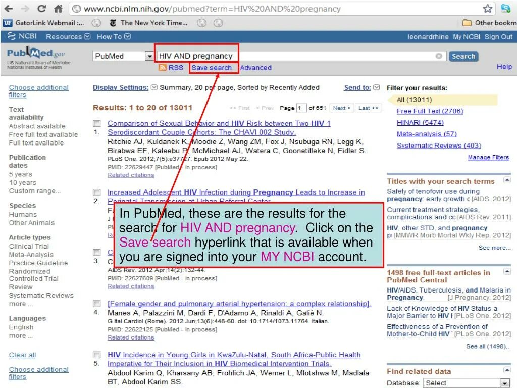This screenshot has height=388, width=517.
Task: Select the English language filter
Action: coord(21,327)
